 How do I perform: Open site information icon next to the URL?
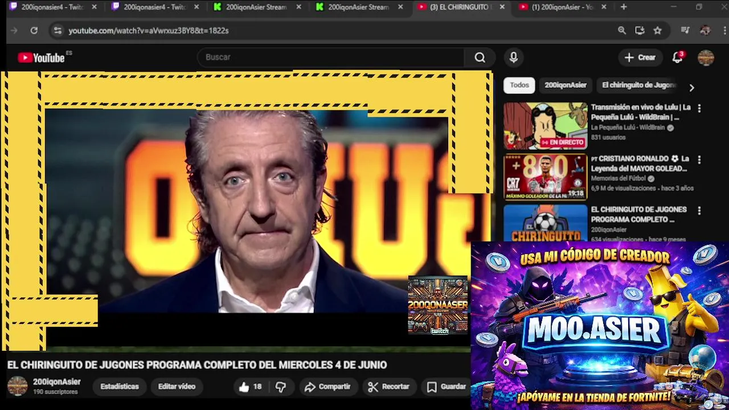(58, 31)
